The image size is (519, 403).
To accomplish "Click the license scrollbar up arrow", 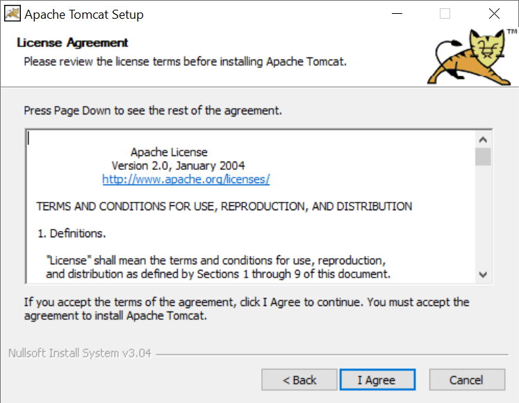I will pos(483,139).
